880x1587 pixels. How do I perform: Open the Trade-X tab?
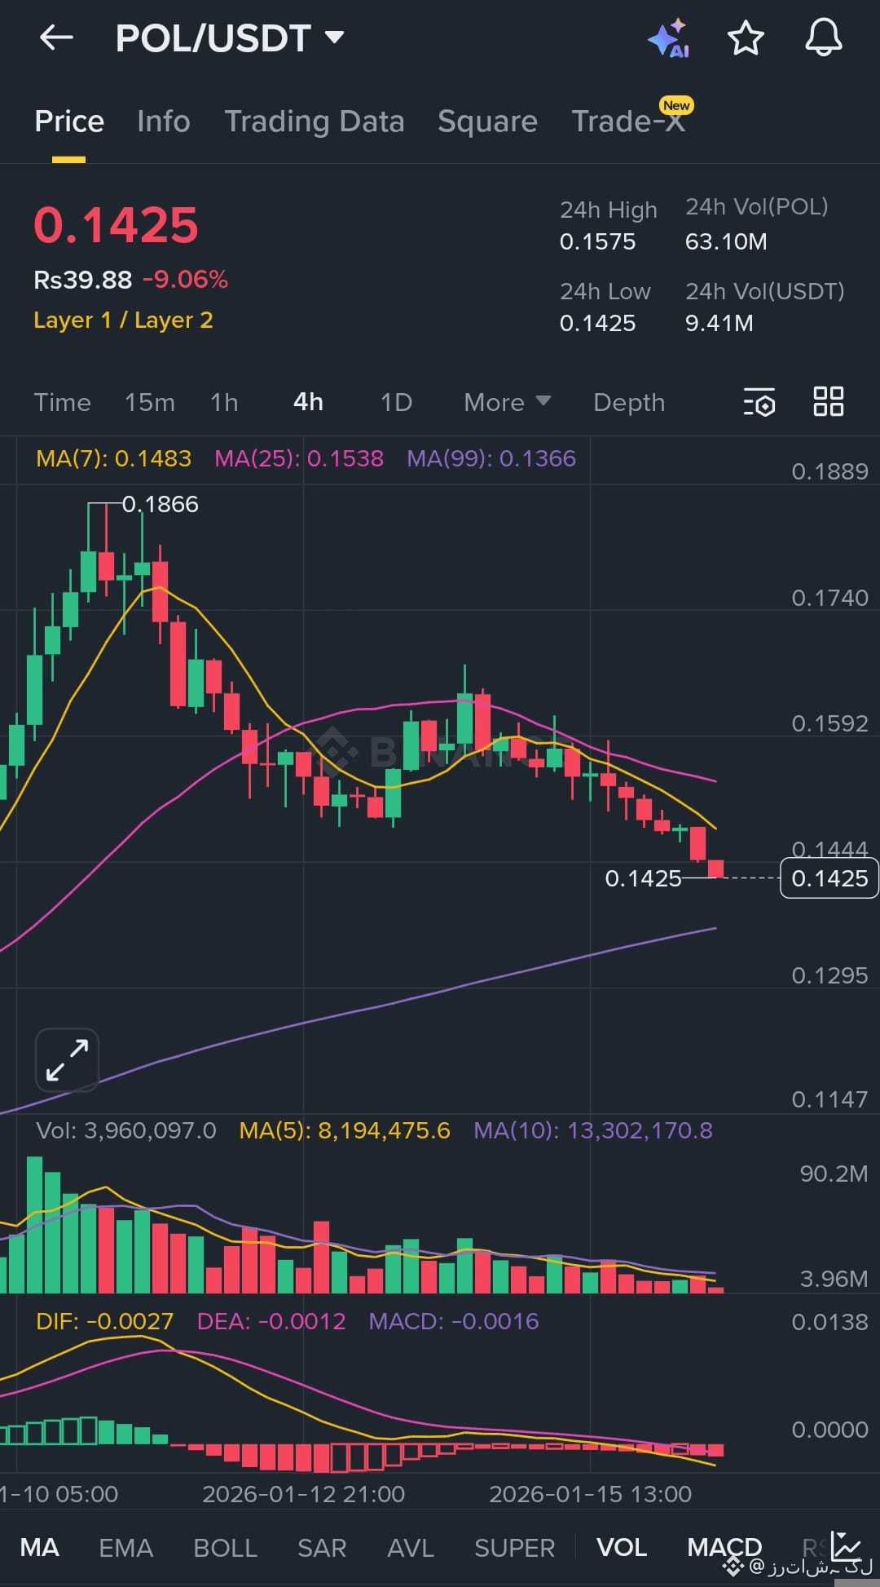click(x=628, y=122)
